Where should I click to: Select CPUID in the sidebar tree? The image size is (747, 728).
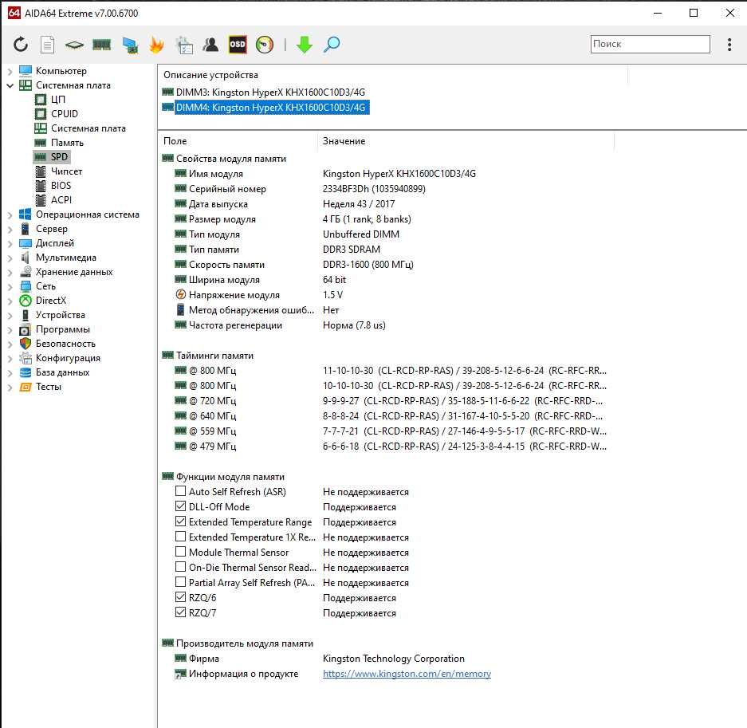point(65,114)
